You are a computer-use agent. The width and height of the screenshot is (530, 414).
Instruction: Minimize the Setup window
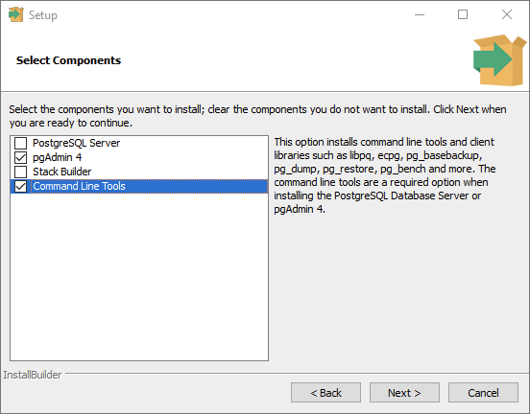(420, 14)
